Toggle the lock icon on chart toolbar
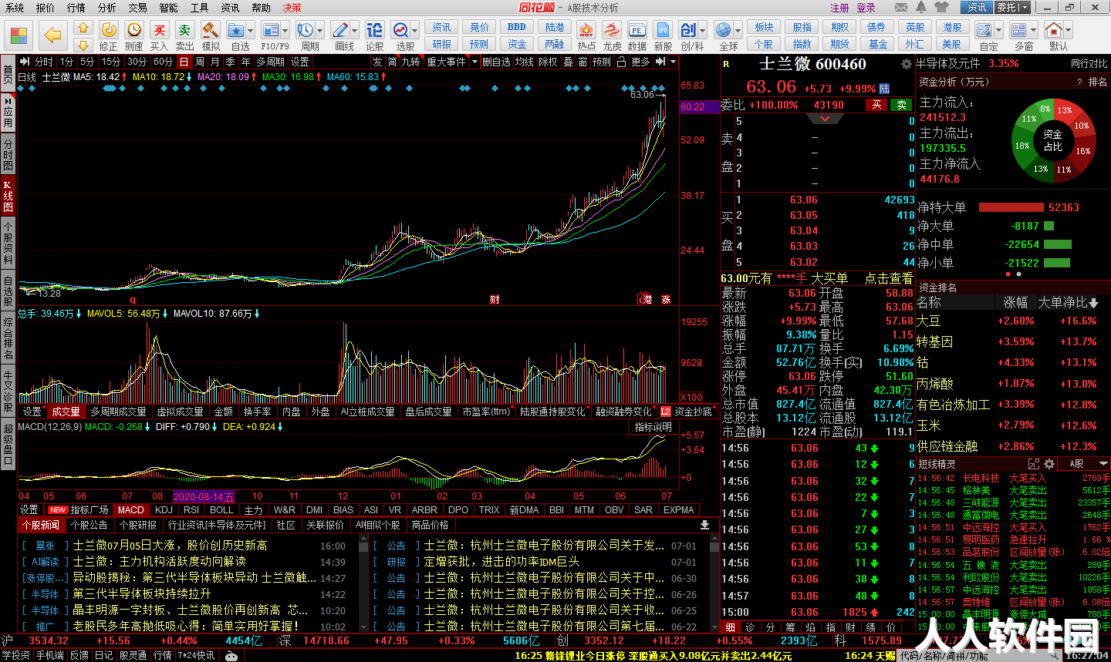Viewport: 1111px width, 662px height. tap(621, 62)
